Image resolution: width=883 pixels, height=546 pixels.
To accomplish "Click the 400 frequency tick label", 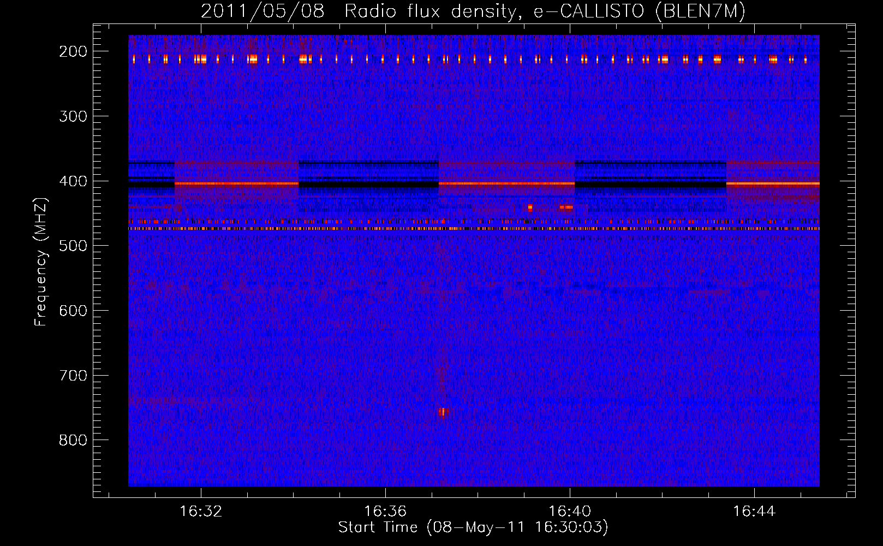I will click(x=73, y=181).
